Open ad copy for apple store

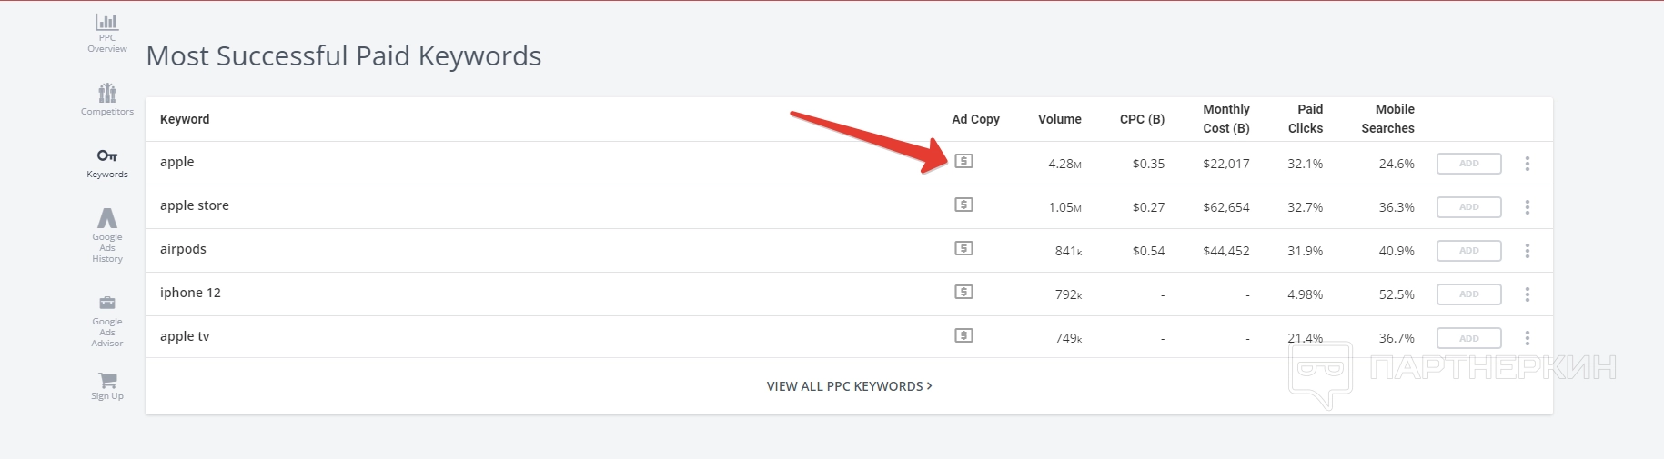tap(963, 205)
